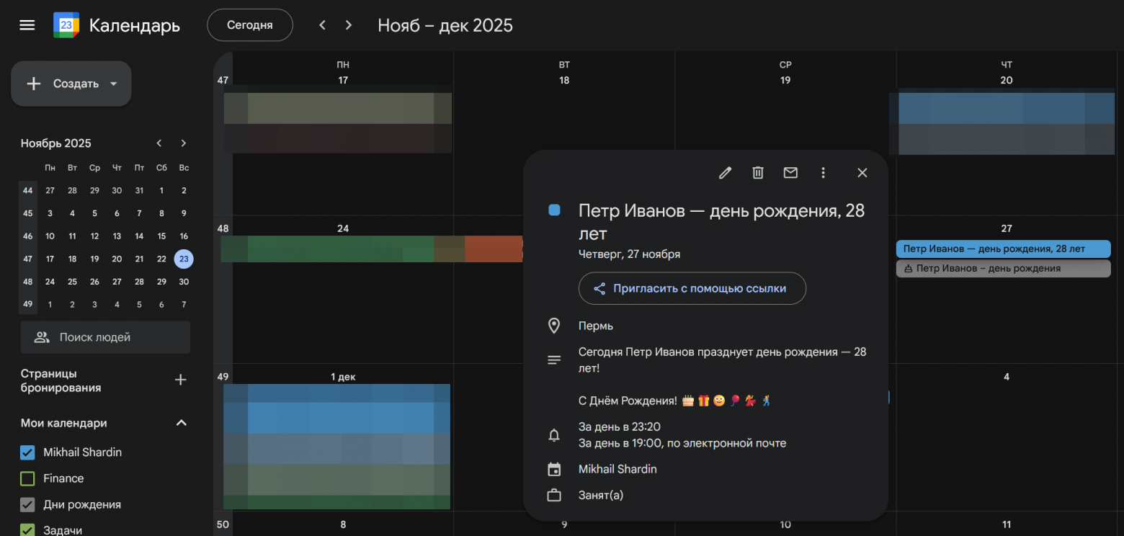Show next month in mini calendar

pyautogui.click(x=184, y=143)
